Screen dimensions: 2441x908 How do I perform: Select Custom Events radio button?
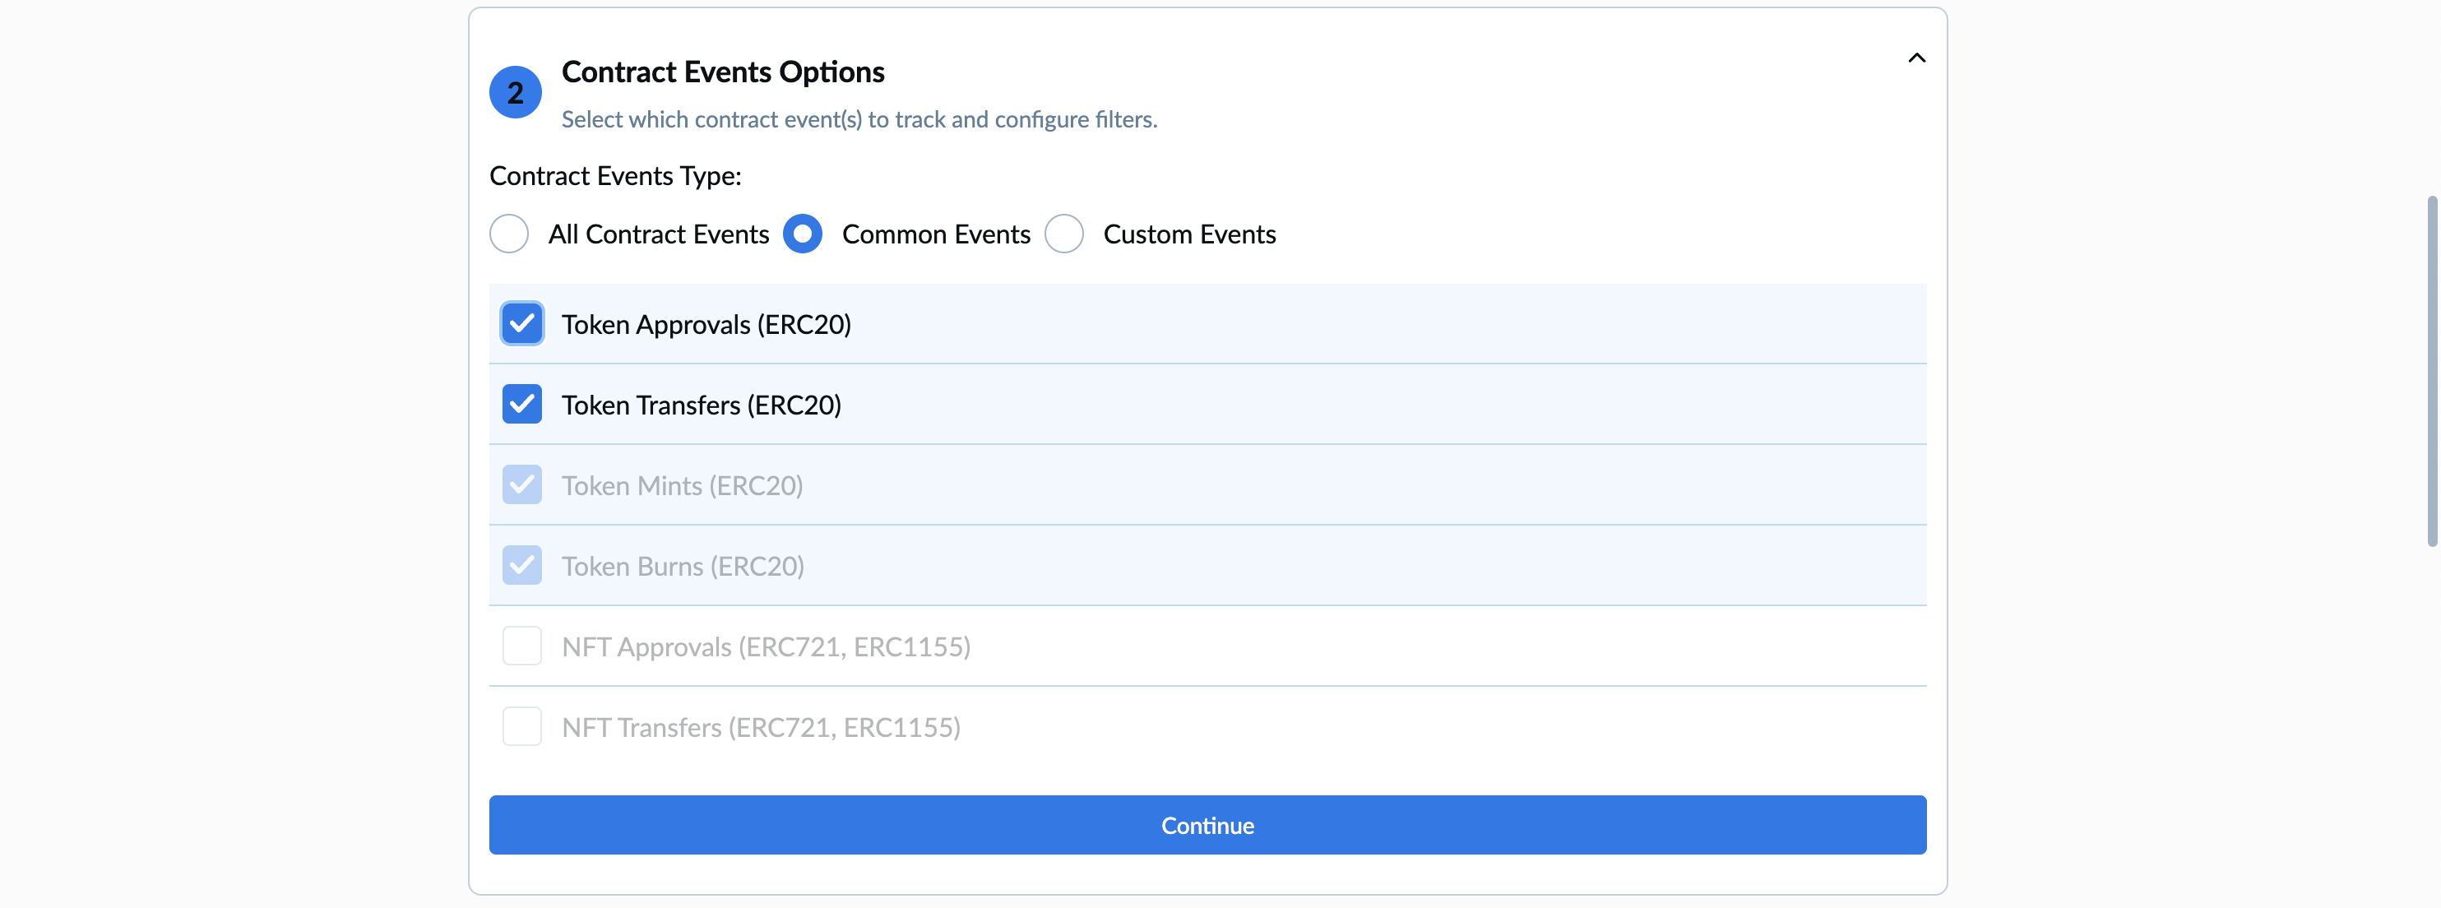[1063, 234]
